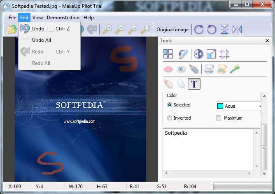Viewport: 275px width, 194px height.
Task: Choose Undo All from the Edit menu
Action: click(49, 40)
